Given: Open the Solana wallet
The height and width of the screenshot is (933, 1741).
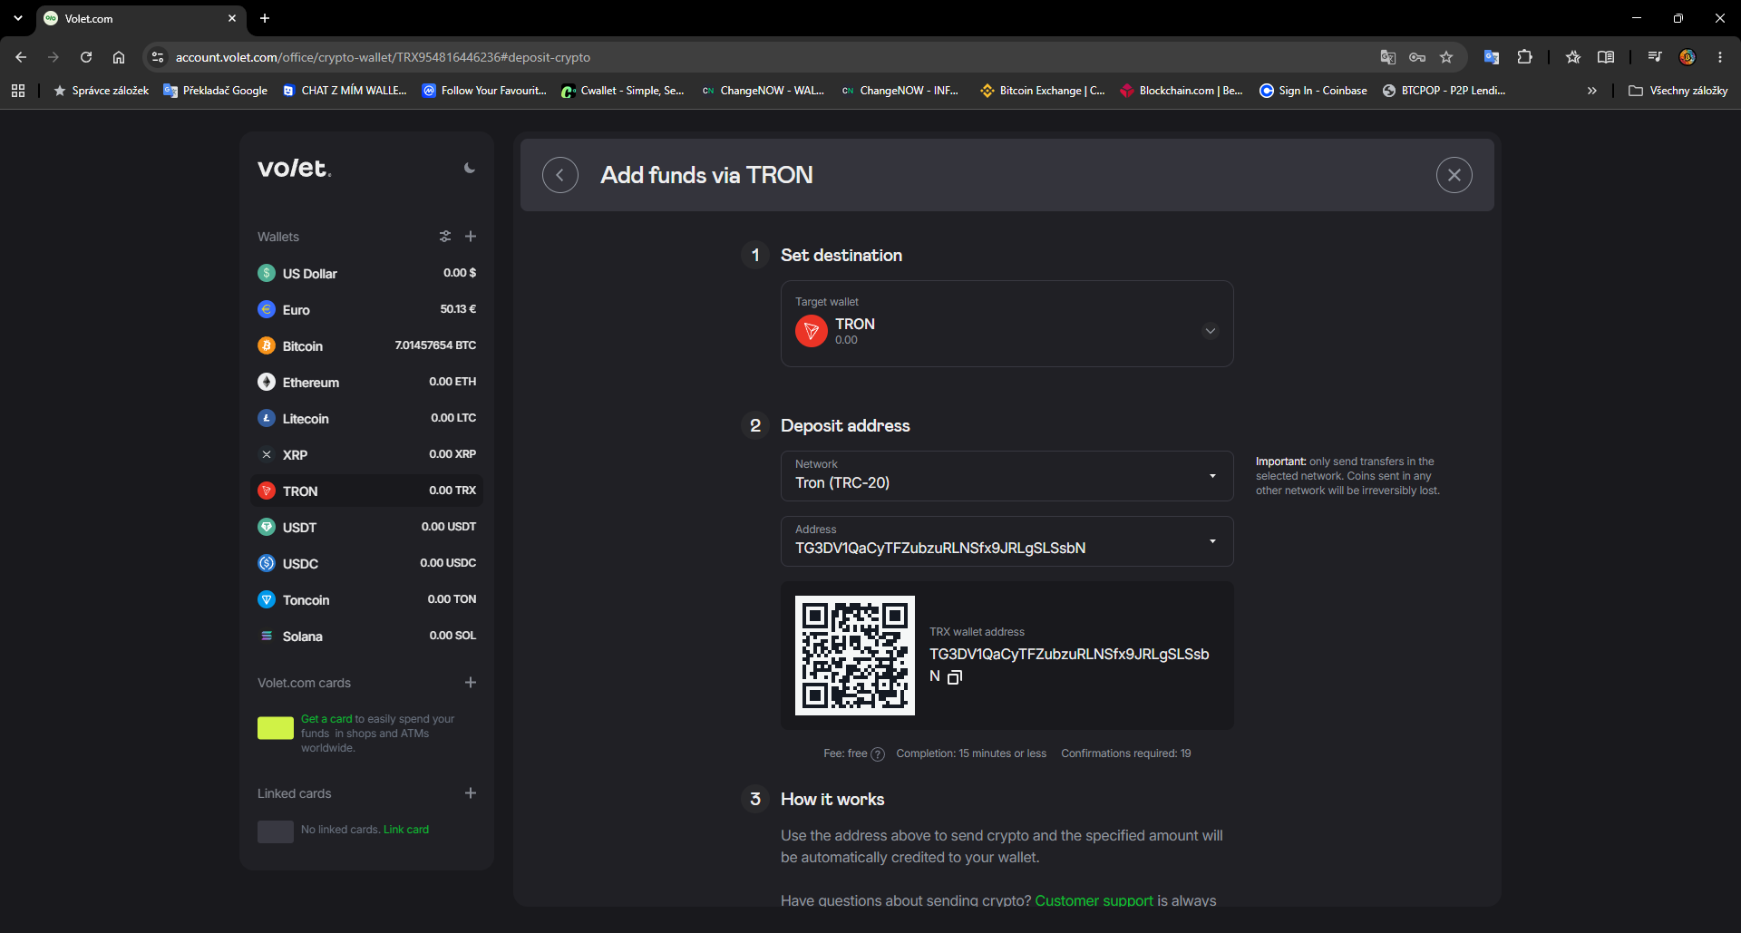Looking at the screenshot, I should (x=366, y=636).
